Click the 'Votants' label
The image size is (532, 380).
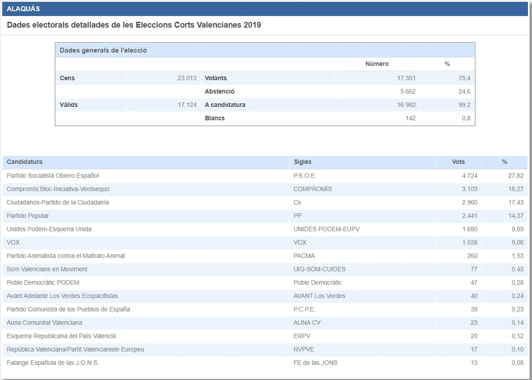[x=215, y=78]
